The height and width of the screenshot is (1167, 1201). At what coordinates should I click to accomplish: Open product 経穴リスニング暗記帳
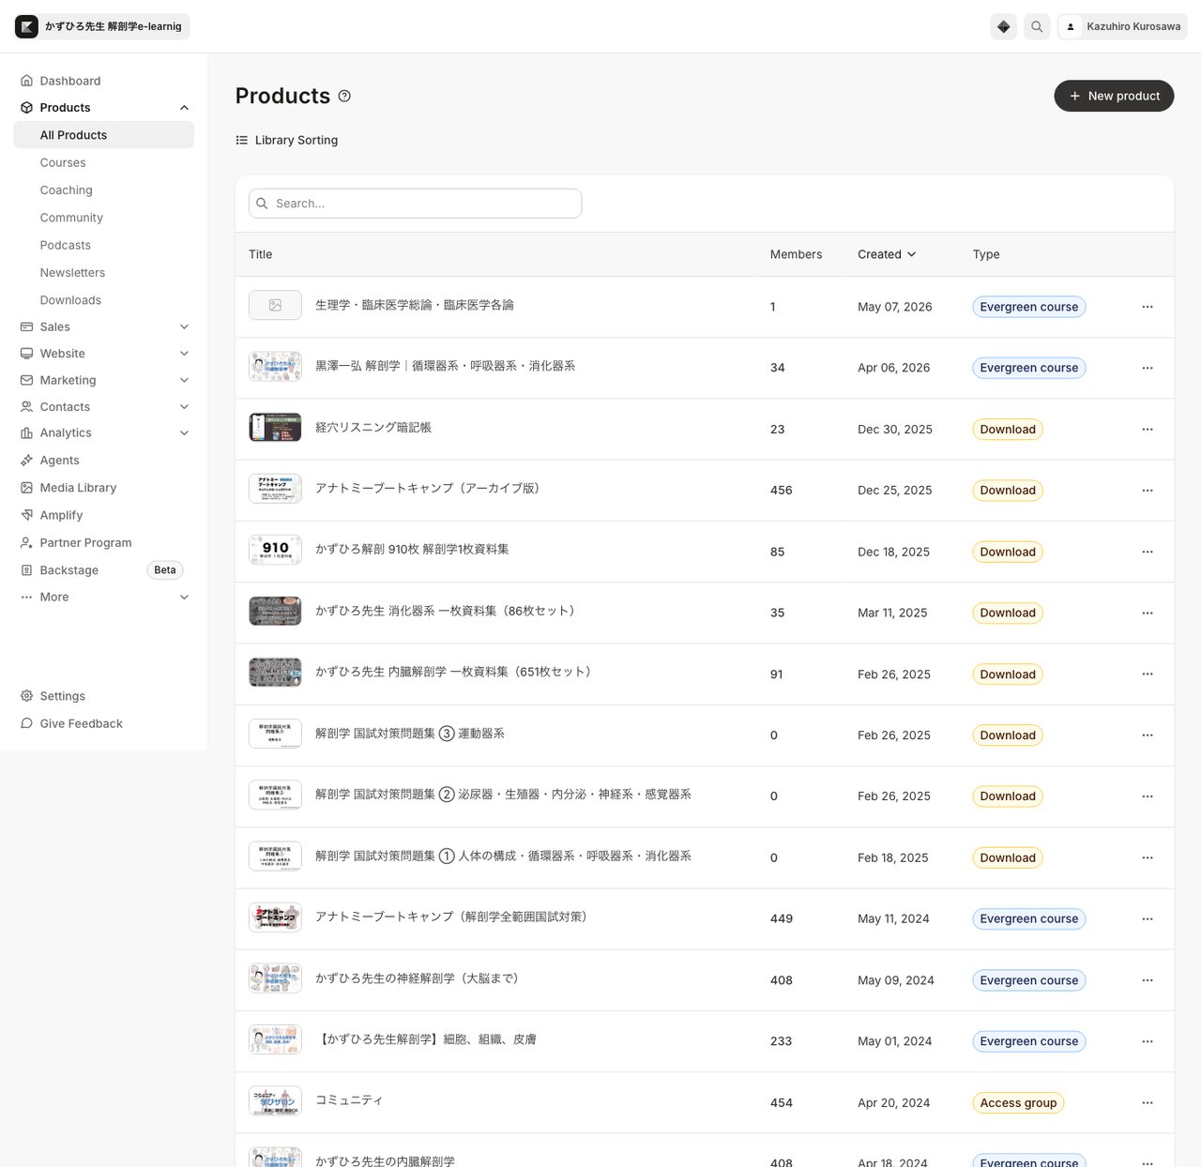coord(373,427)
